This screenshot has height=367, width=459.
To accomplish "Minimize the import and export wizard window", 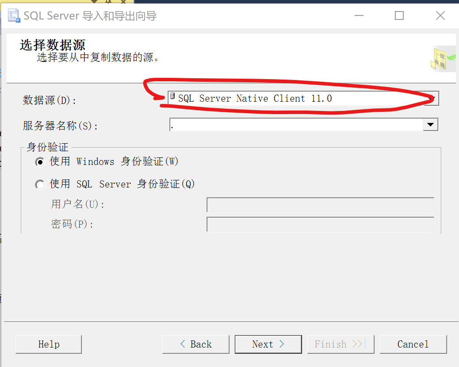I will click(x=359, y=15).
